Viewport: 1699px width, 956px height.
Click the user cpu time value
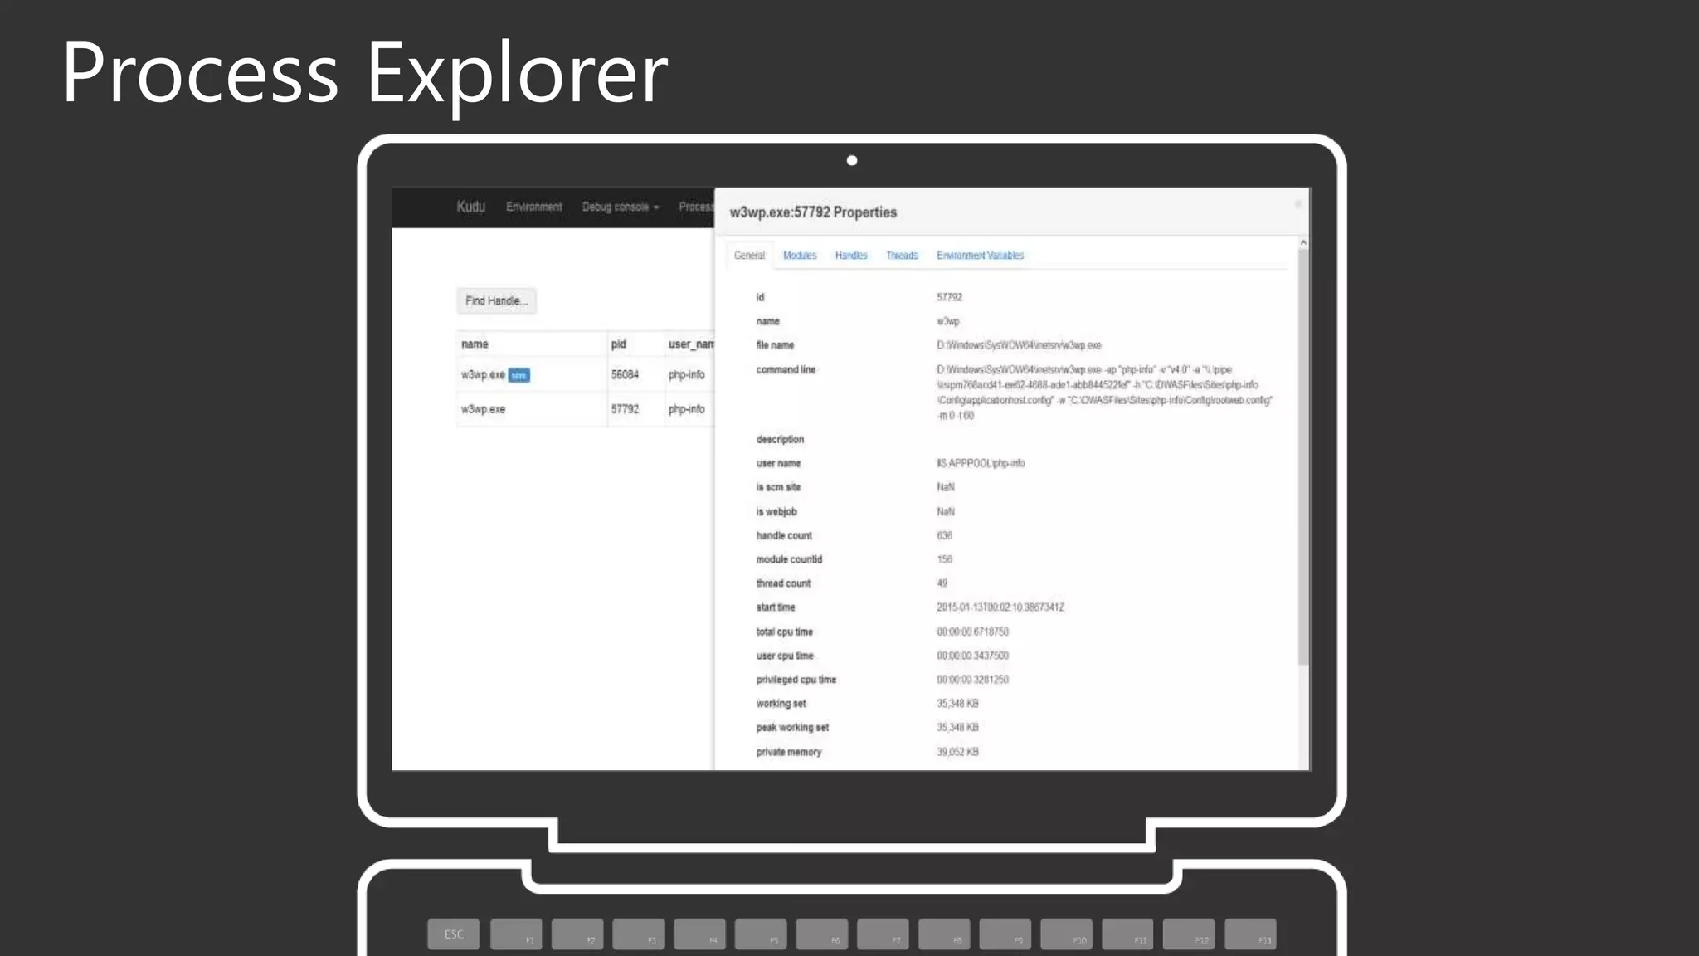pos(972,656)
